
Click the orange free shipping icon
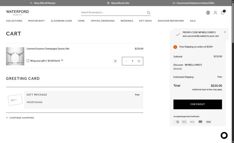pos(175,47)
